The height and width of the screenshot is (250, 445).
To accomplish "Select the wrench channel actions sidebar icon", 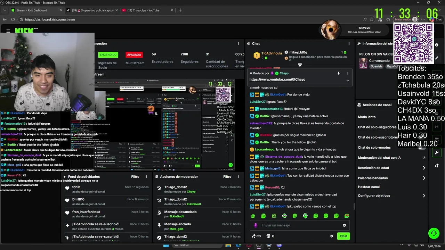I will click(x=437, y=152).
